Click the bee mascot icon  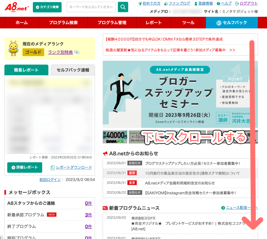tap(14, 48)
